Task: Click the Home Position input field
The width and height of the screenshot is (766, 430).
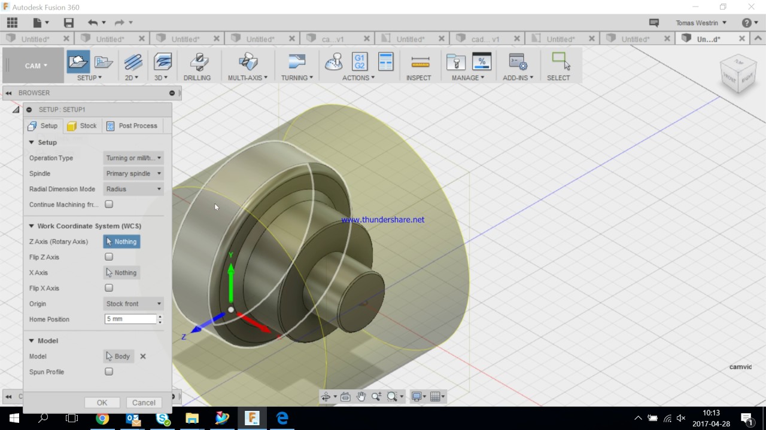Action: [x=130, y=319]
